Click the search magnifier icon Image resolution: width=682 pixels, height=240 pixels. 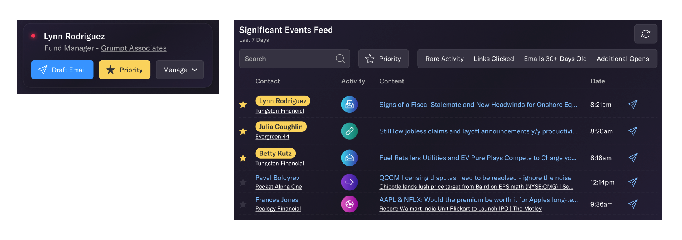click(340, 59)
